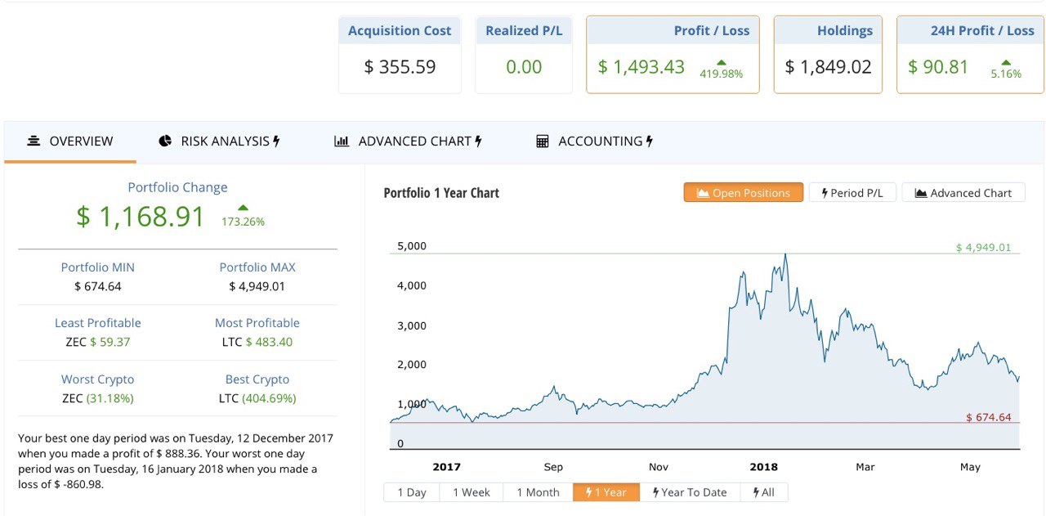Click the lightning bolt icon in Period P/L

click(x=825, y=193)
